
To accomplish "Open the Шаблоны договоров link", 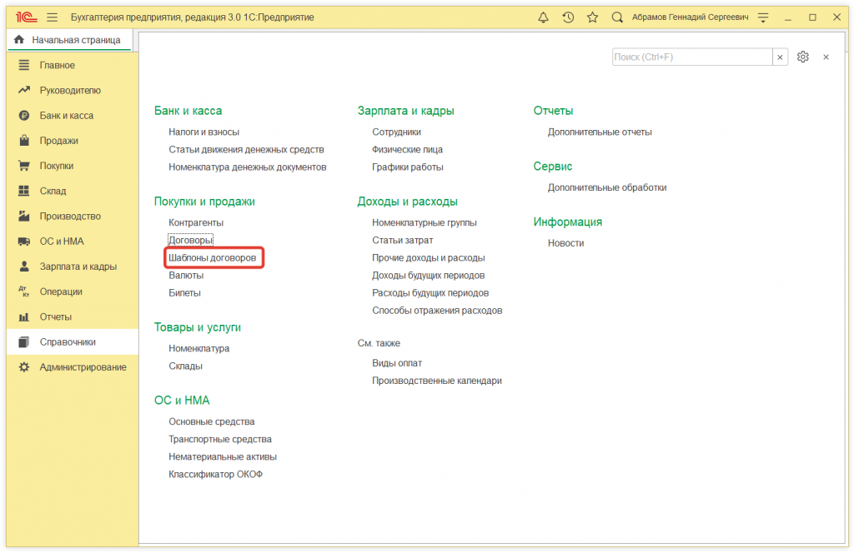I will click(214, 257).
